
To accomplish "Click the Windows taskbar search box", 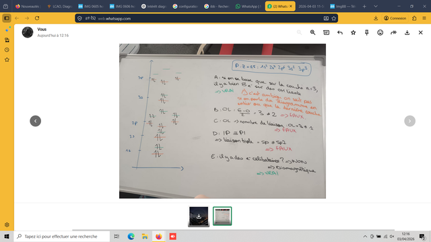I will click(x=62, y=236).
